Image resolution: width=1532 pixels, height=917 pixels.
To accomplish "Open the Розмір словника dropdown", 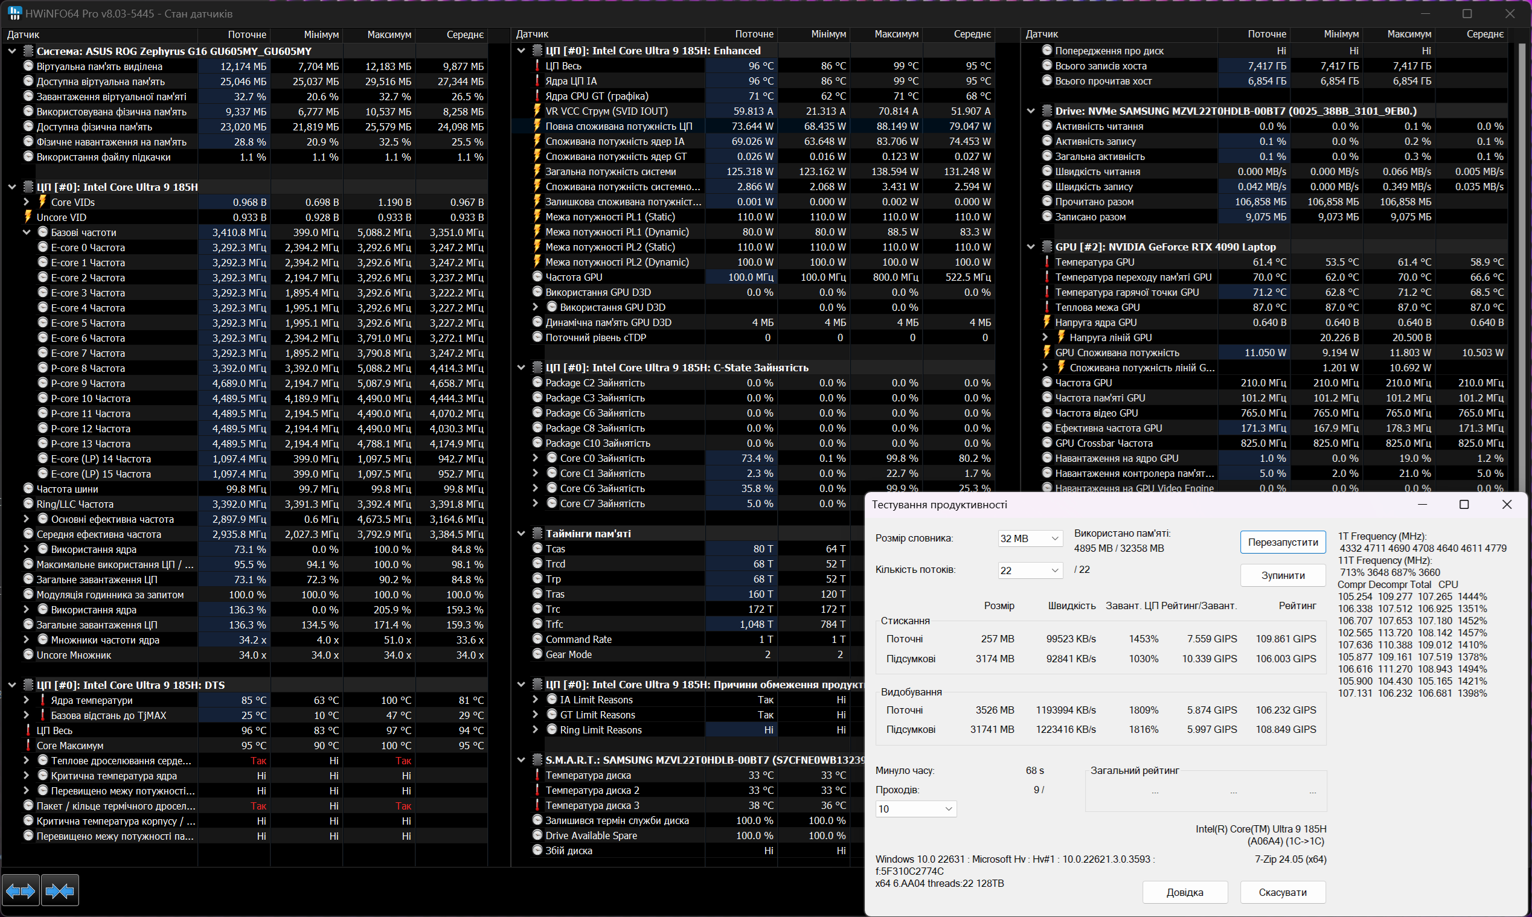I will coord(1030,538).
